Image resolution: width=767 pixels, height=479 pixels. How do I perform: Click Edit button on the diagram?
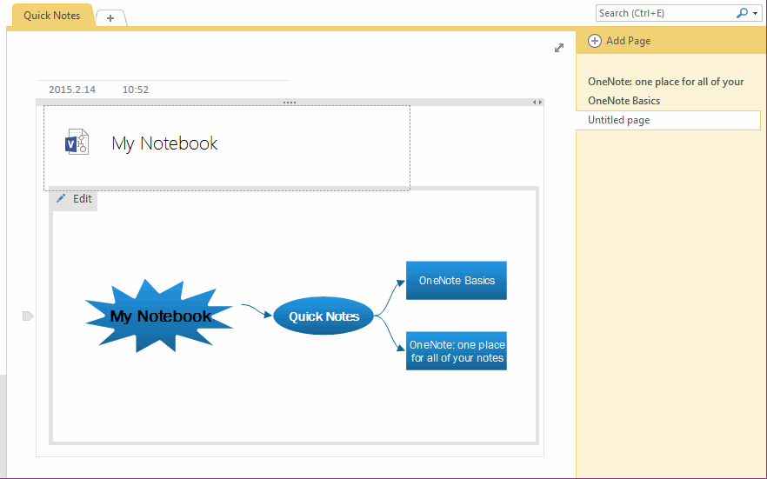tap(75, 199)
